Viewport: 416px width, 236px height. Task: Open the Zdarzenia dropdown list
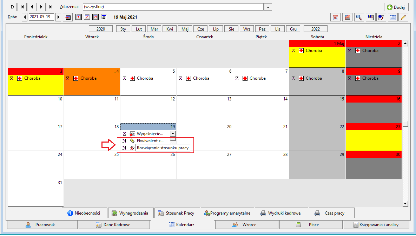tap(268, 7)
